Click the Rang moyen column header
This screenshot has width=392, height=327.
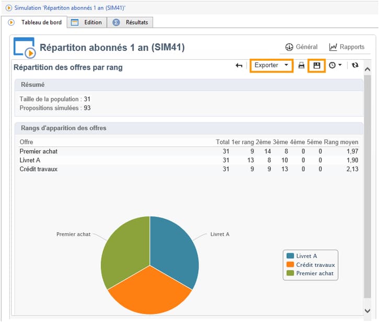[x=341, y=142]
